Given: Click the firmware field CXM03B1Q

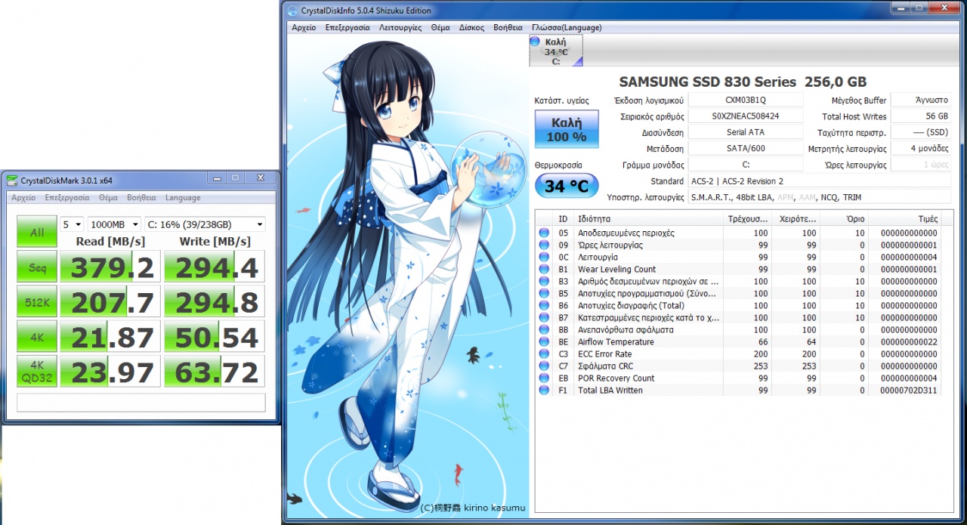Looking at the screenshot, I should [x=746, y=100].
